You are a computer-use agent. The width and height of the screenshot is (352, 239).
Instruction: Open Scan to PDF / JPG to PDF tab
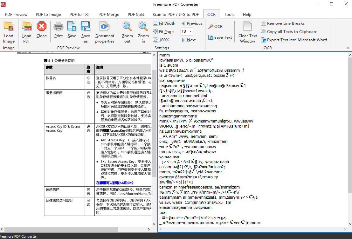[x=176, y=14]
